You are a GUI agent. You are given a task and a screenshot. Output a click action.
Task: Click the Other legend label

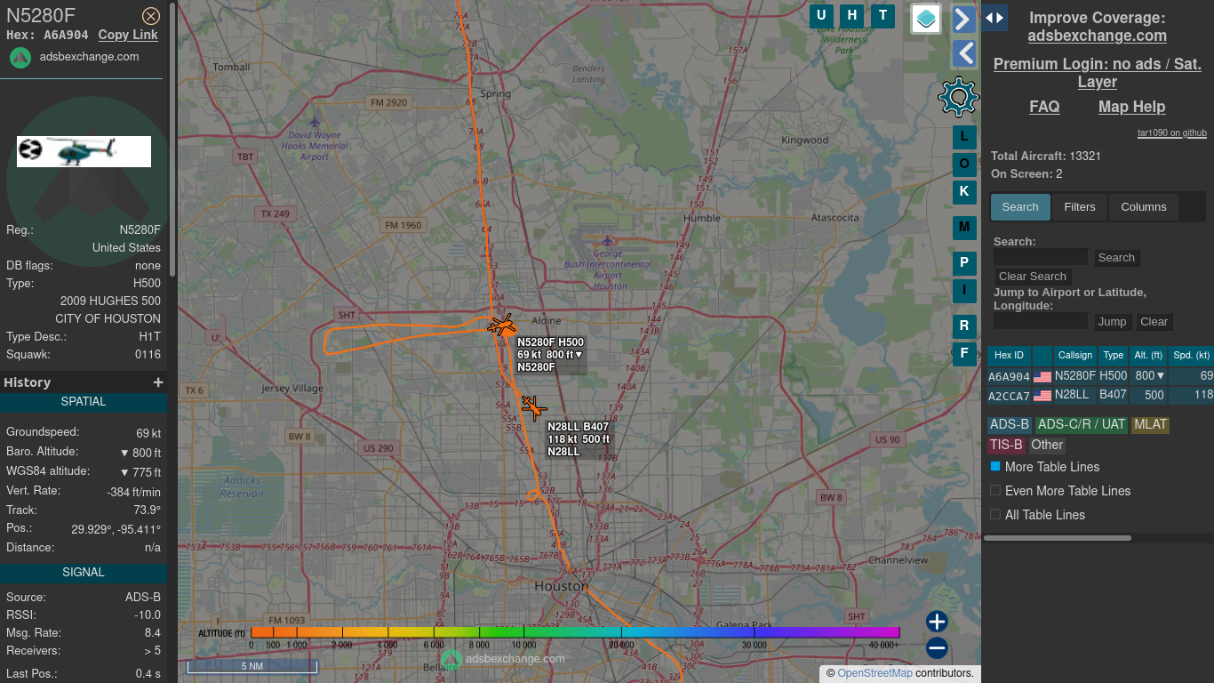pos(1047,446)
